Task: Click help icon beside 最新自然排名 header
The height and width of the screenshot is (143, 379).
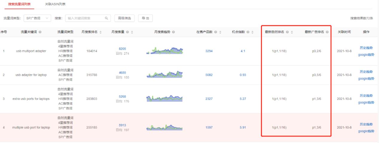Action: pos(287,32)
